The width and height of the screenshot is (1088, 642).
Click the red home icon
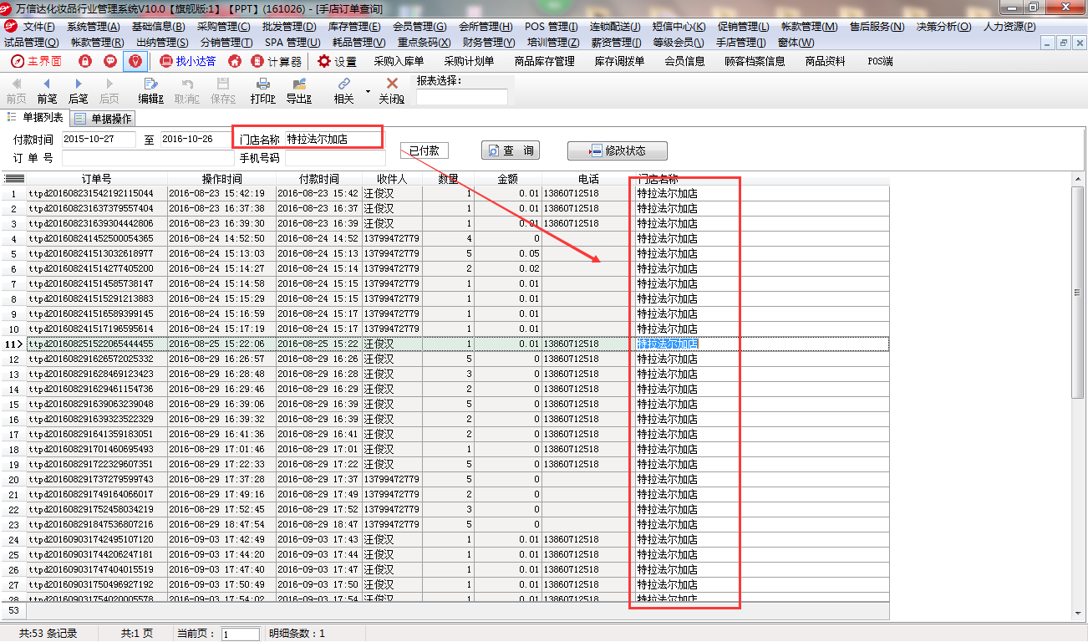[x=235, y=61]
